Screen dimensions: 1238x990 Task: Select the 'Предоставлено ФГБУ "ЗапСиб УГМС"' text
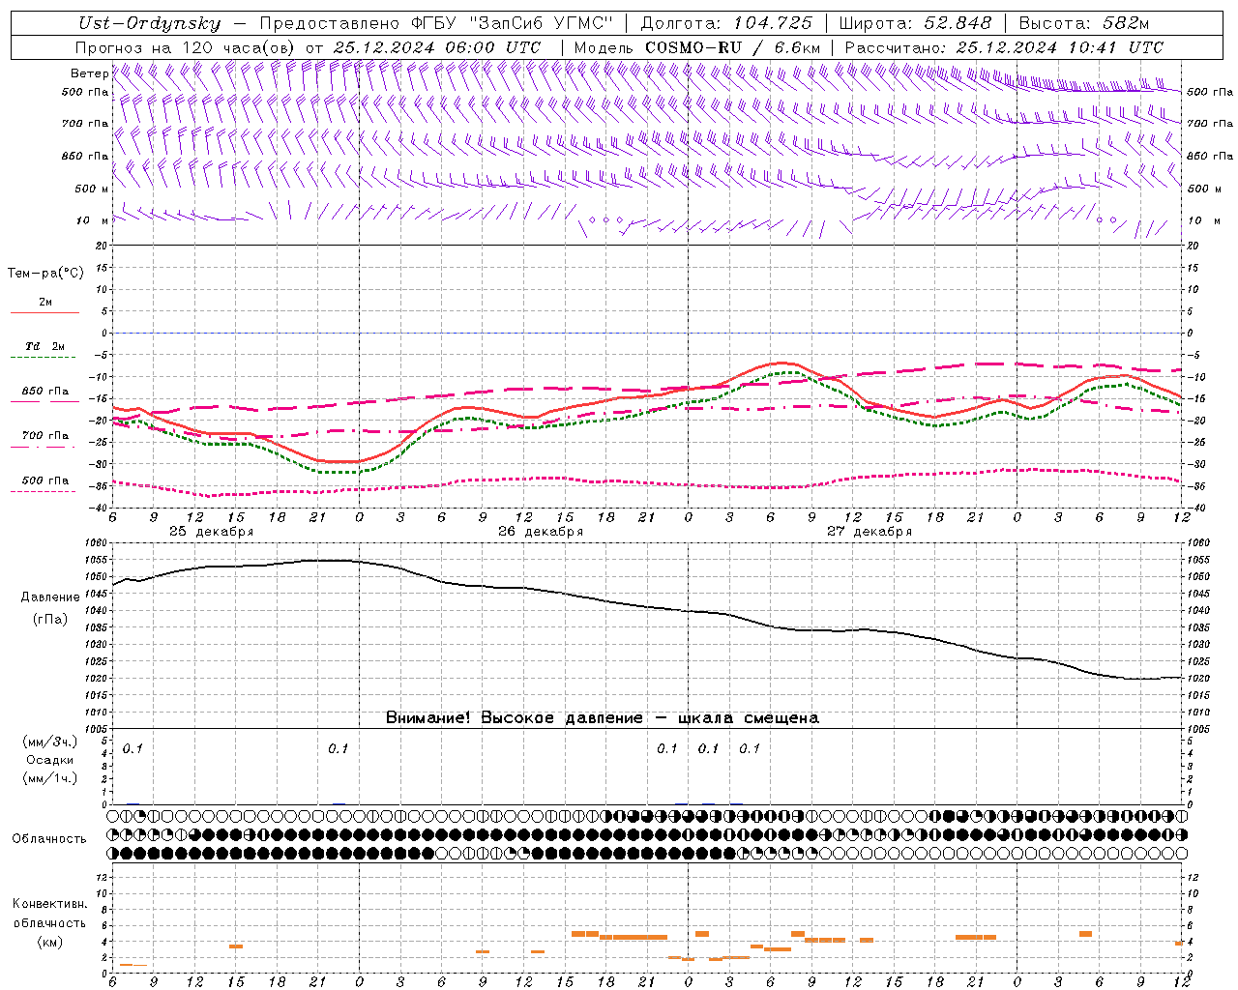437,23
